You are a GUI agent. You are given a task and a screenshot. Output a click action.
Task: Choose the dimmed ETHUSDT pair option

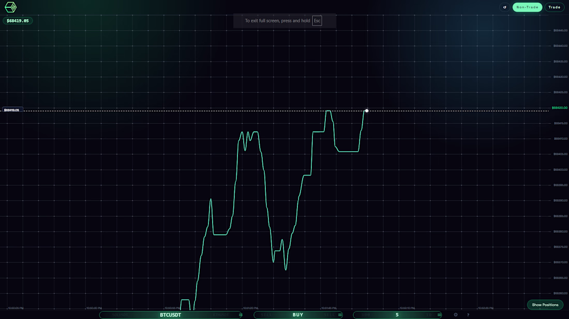pos(221,315)
